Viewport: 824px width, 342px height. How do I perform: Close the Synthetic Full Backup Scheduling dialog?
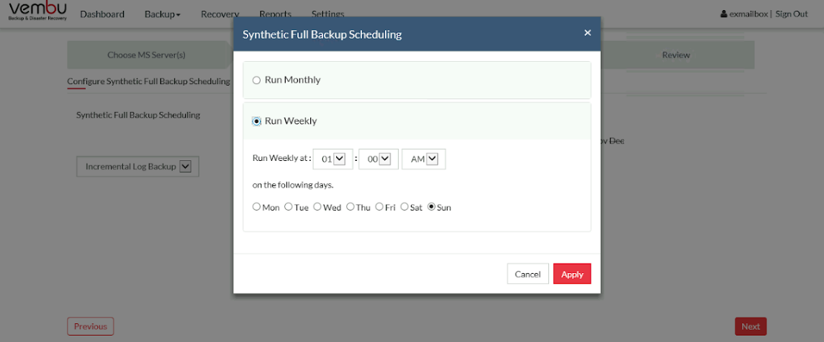587,33
